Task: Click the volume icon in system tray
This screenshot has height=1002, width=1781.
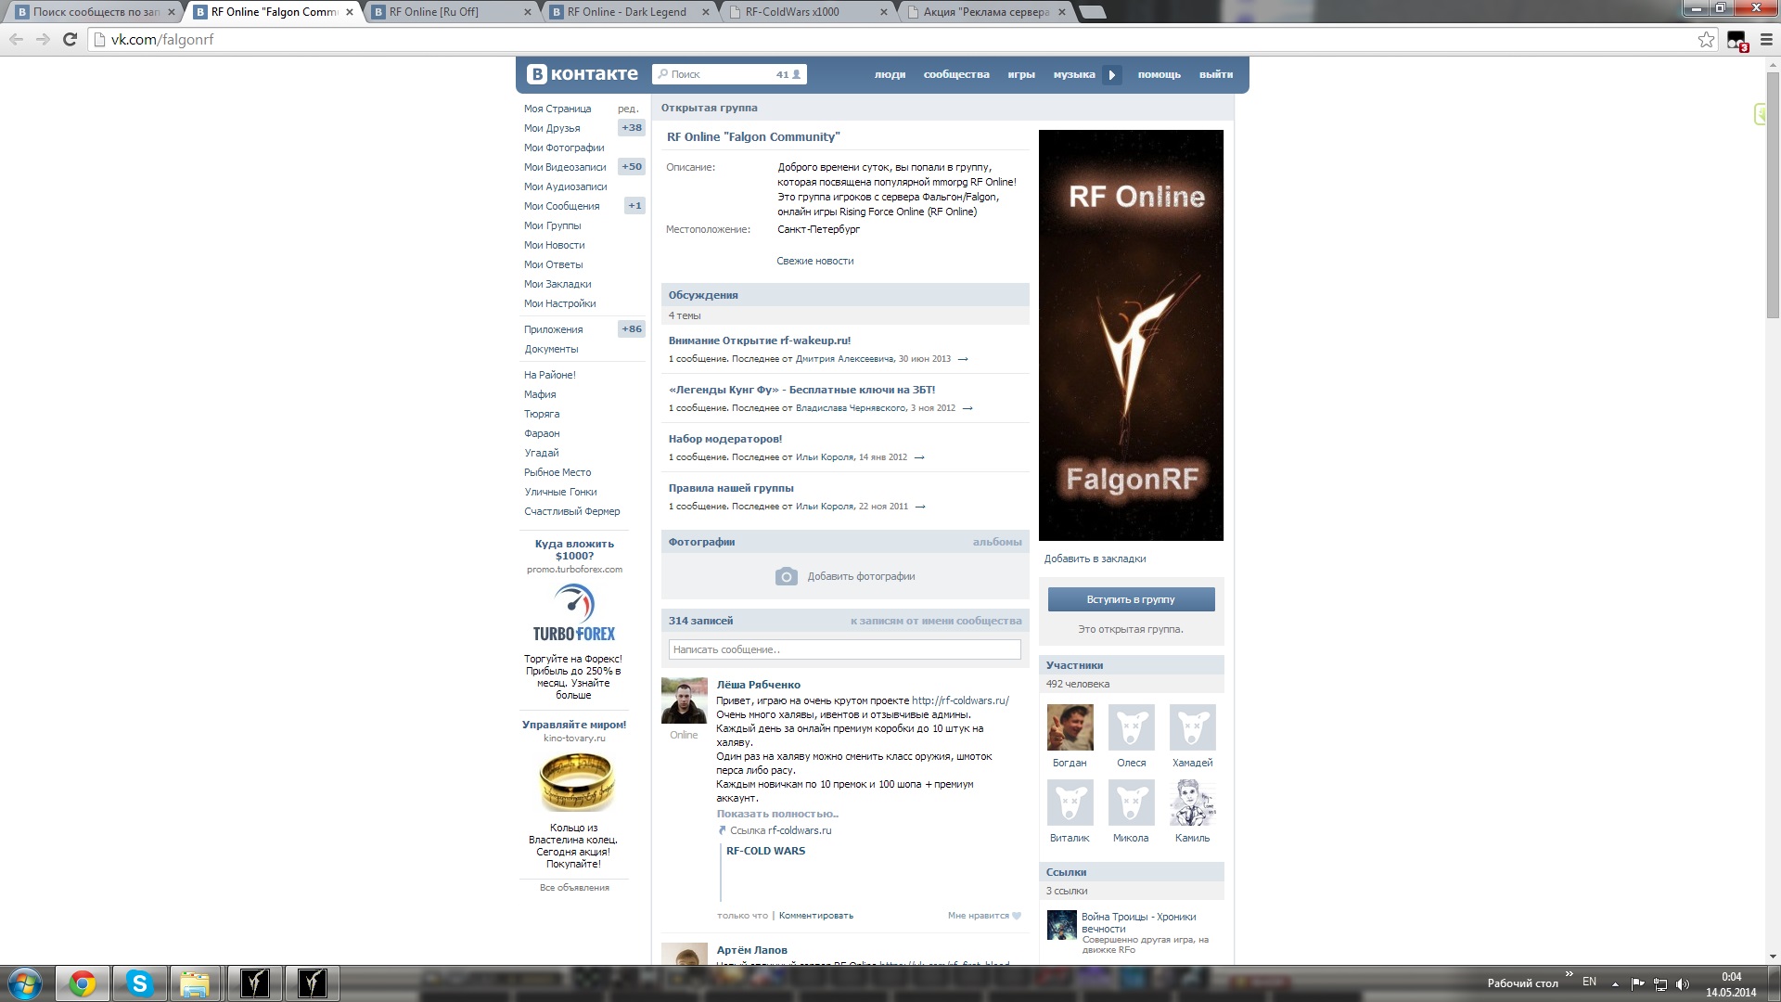Action: [1683, 984]
